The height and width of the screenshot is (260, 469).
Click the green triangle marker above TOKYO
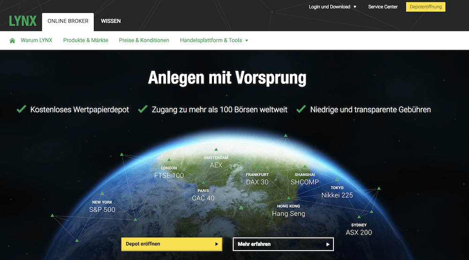click(337, 179)
